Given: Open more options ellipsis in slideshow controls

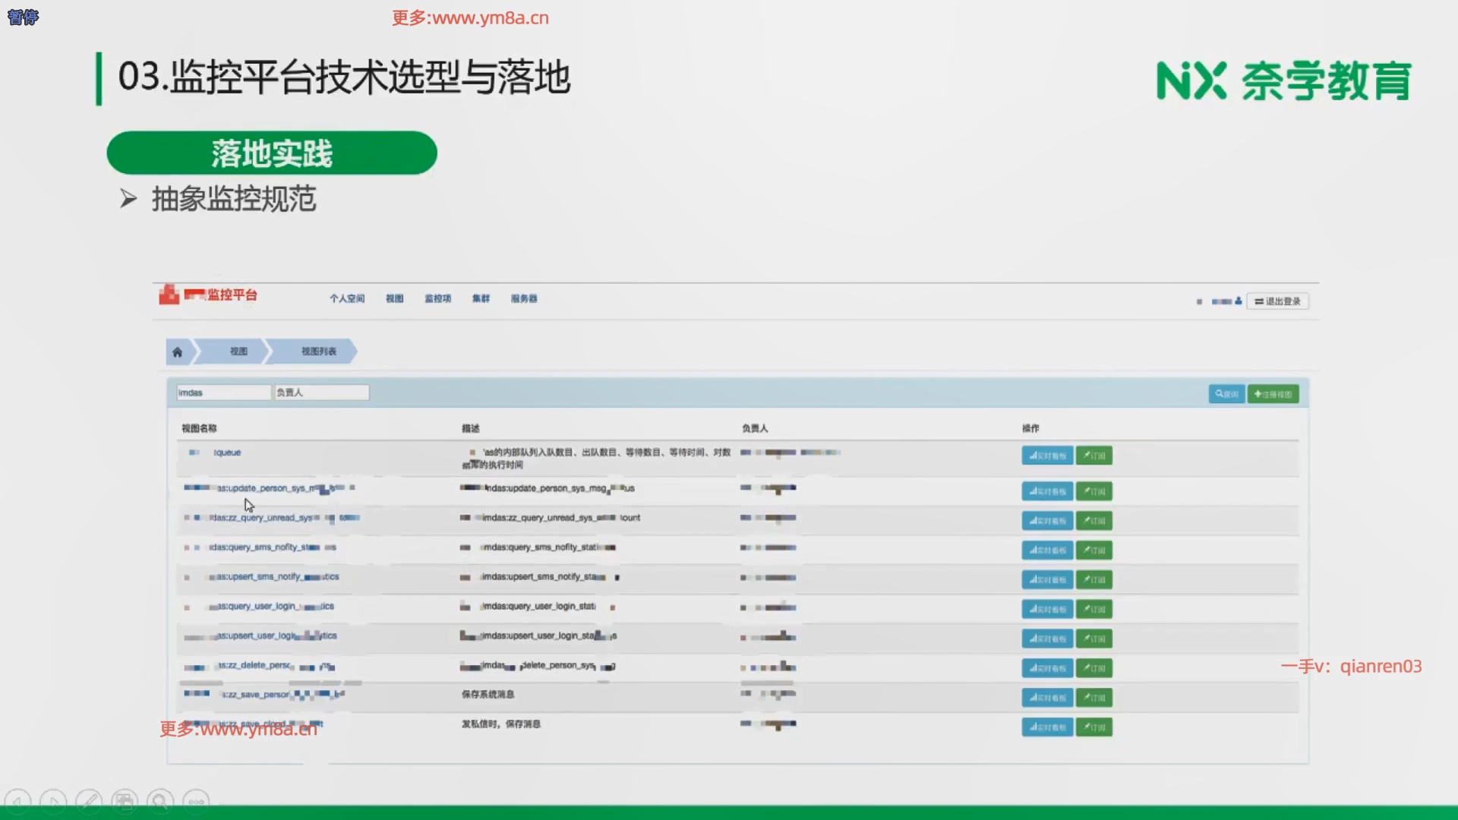Looking at the screenshot, I should pyautogui.click(x=196, y=802).
